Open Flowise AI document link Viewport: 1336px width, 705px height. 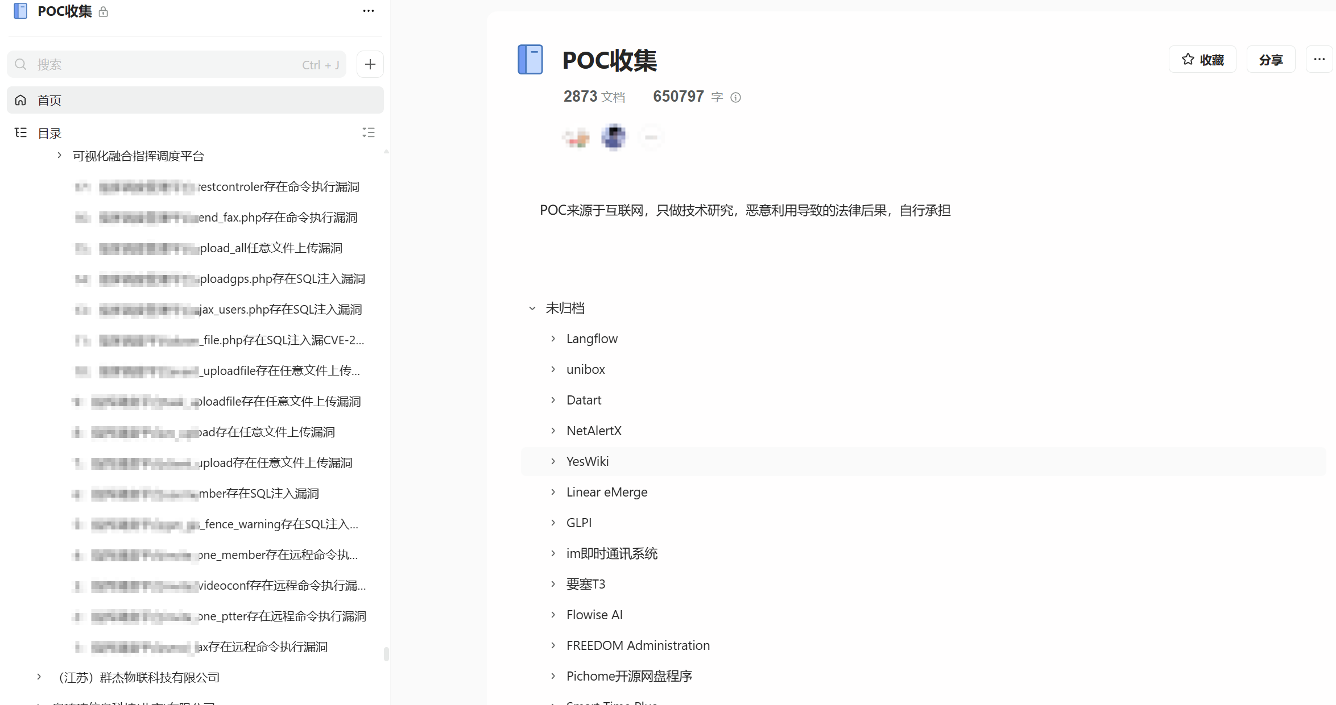tap(594, 615)
